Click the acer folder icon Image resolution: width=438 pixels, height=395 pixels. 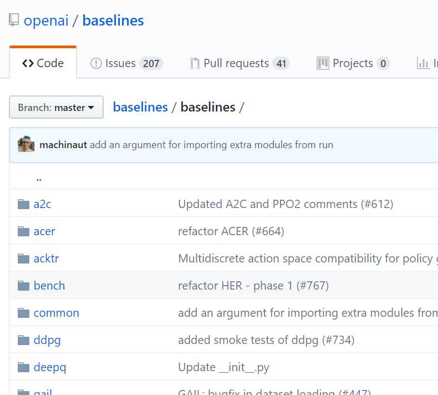click(x=23, y=231)
